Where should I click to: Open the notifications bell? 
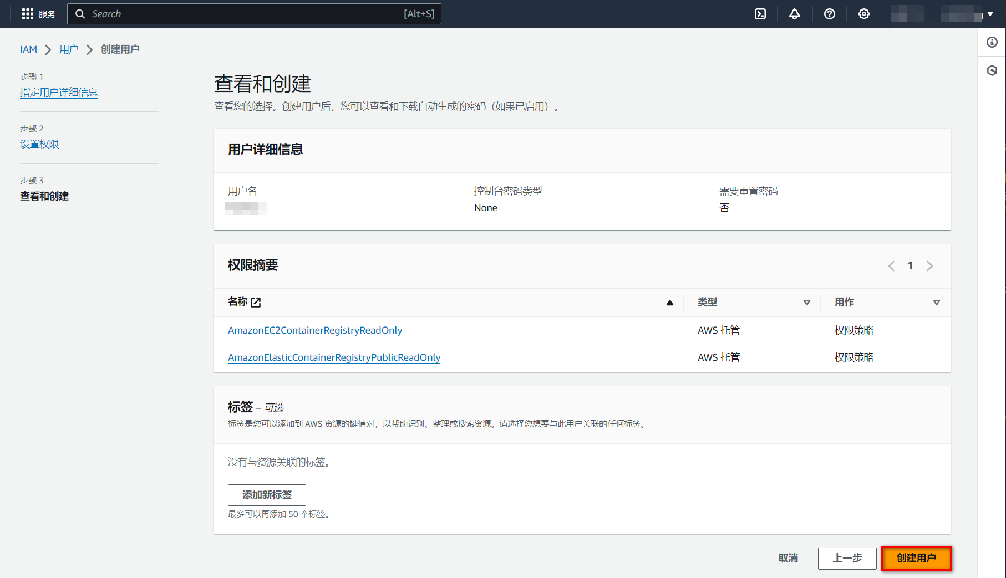[795, 14]
